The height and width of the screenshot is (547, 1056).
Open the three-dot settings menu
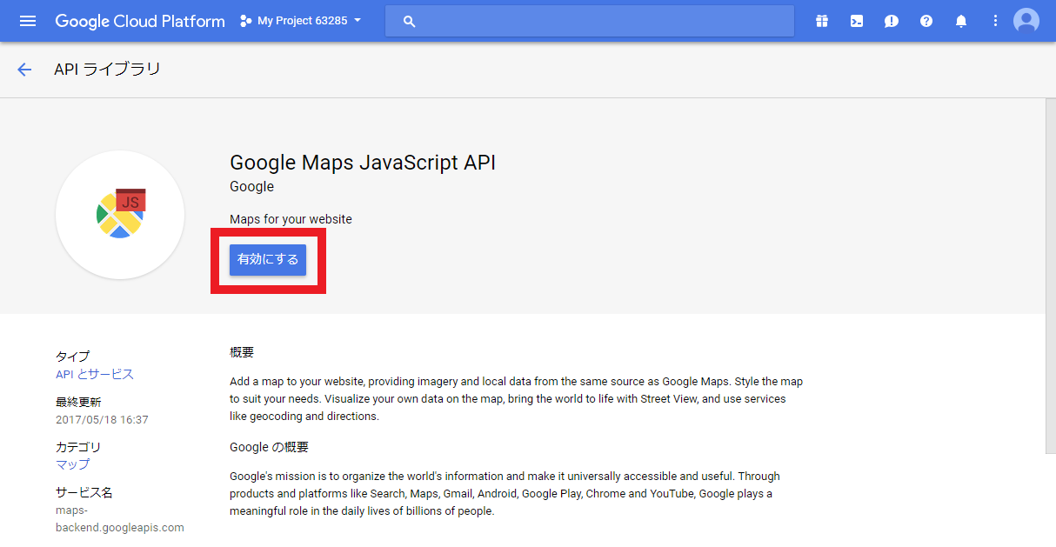[x=996, y=21]
